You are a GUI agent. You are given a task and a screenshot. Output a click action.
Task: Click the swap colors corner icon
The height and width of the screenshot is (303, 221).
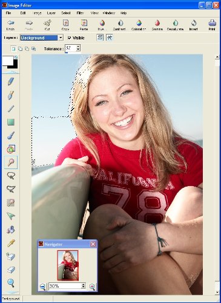point(16,58)
